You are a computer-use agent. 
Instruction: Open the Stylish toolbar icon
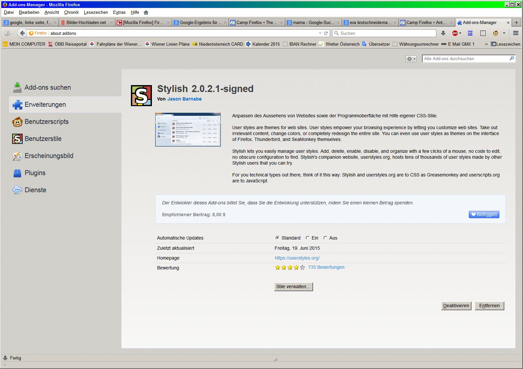(x=483, y=33)
